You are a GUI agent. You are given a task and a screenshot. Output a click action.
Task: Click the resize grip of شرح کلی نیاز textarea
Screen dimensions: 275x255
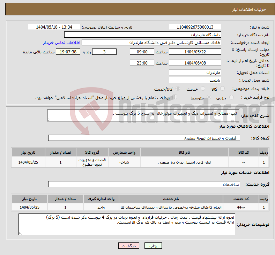click(49, 120)
